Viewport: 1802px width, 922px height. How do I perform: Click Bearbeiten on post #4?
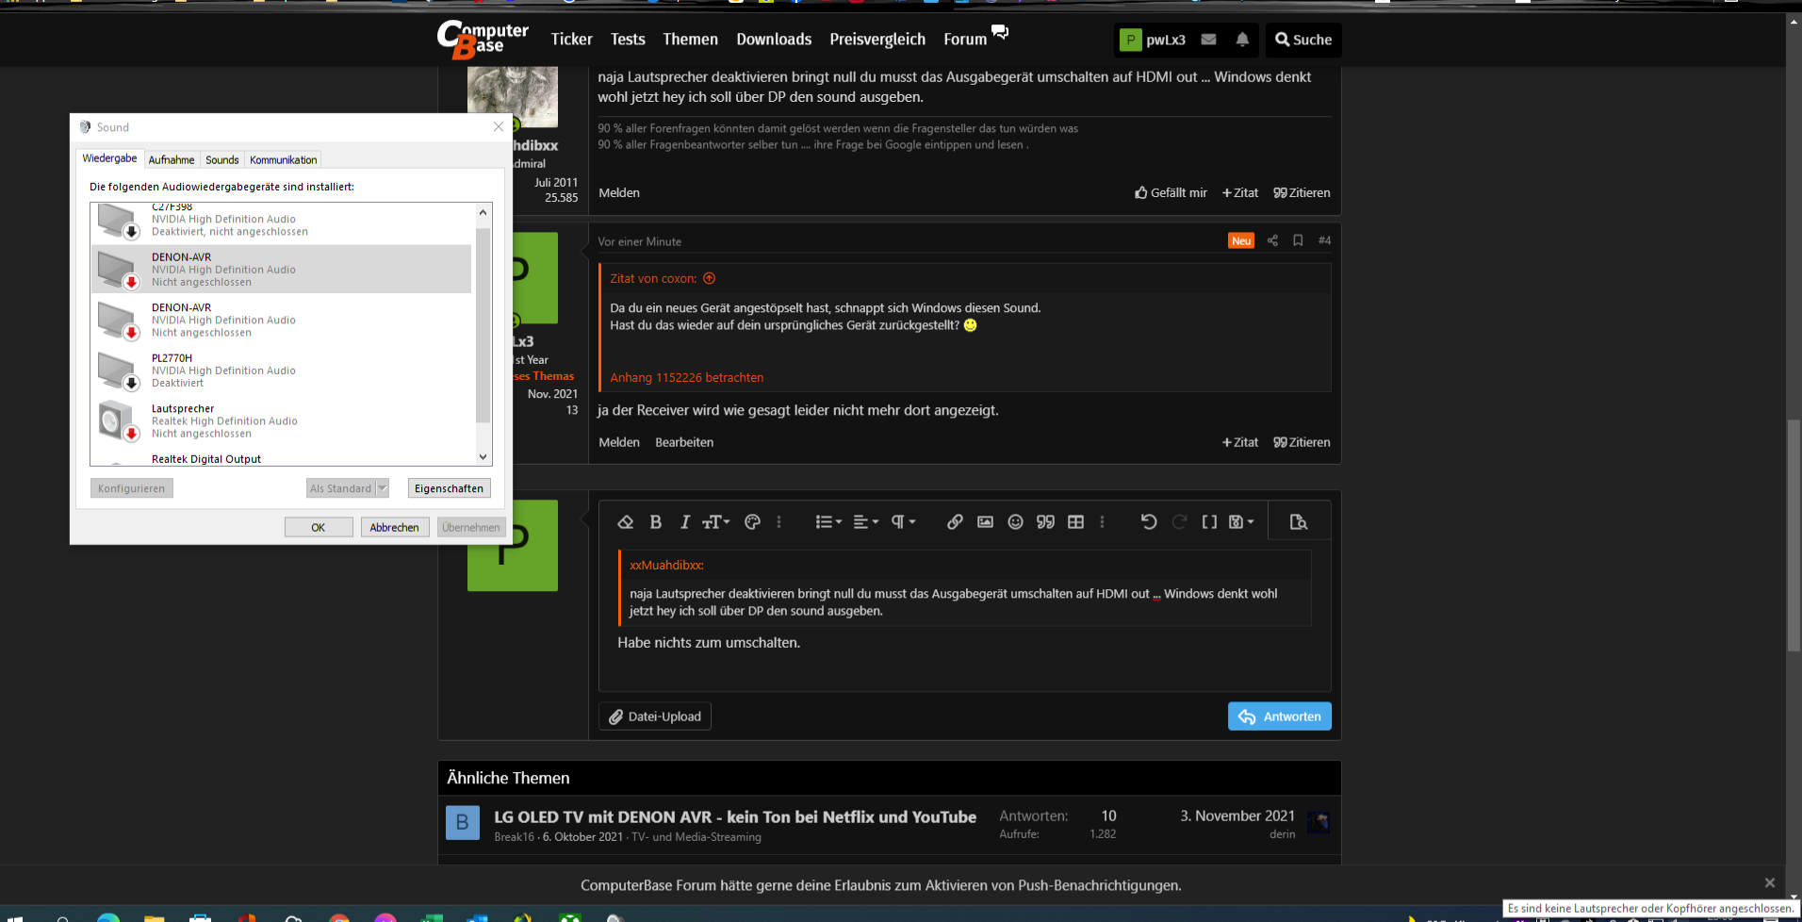(x=684, y=442)
